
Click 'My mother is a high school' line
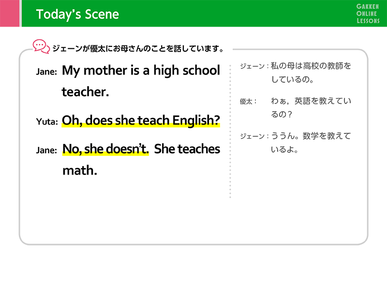click(141, 71)
